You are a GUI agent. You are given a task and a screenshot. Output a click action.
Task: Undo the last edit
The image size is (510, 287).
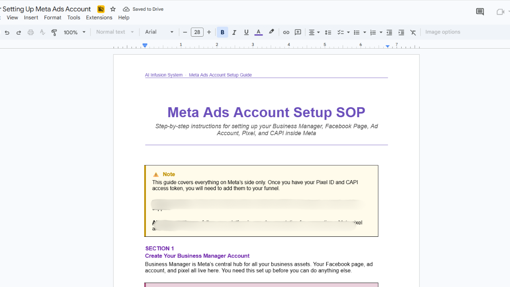click(7, 32)
